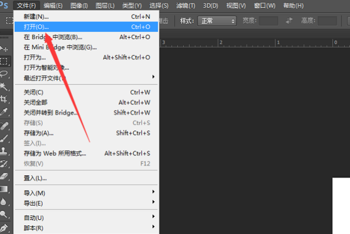Select the Eraser tool

(x=4, y=176)
